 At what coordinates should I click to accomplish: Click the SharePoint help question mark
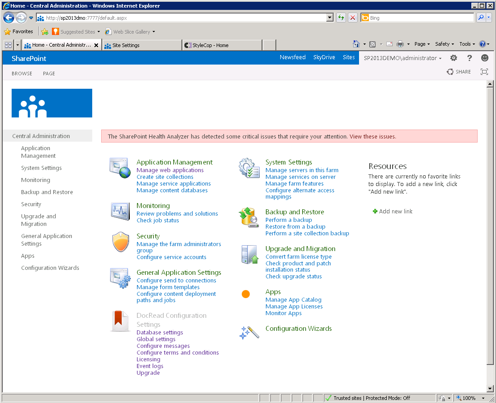point(470,58)
